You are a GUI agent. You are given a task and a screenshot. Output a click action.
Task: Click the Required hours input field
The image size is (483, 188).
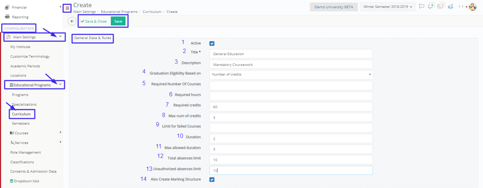pyautogui.click(x=291, y=96)
